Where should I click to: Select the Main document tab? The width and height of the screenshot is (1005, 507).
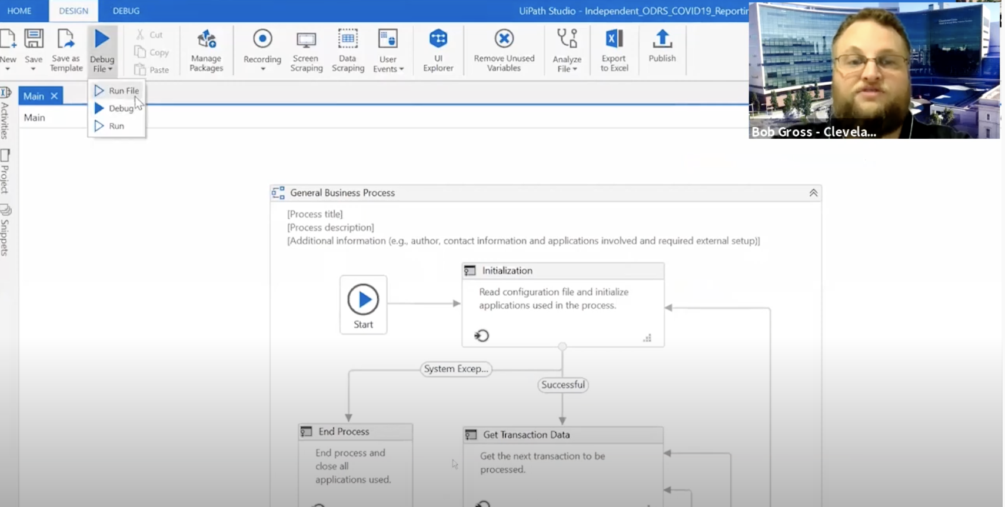[x=34, y=96]
